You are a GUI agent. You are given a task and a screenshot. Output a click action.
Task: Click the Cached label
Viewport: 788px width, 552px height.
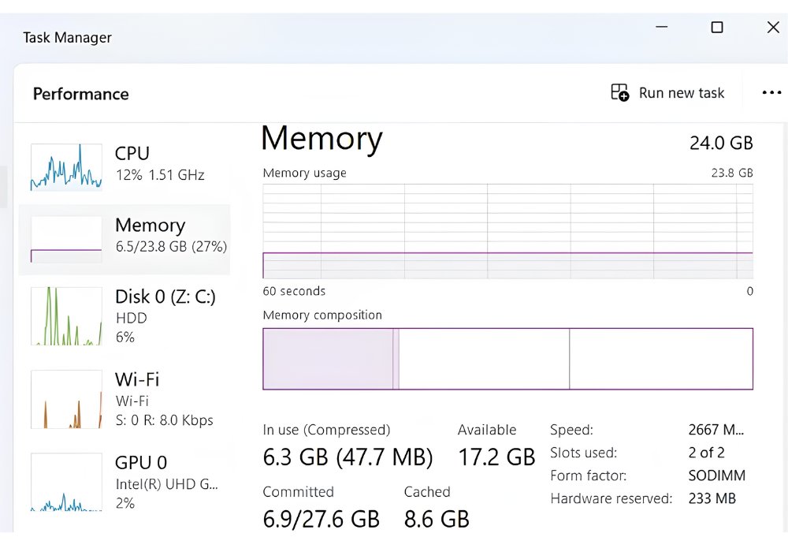tap(427, 491)
